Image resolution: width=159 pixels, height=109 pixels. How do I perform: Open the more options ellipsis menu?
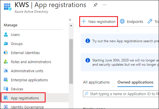tap(105, 5)
